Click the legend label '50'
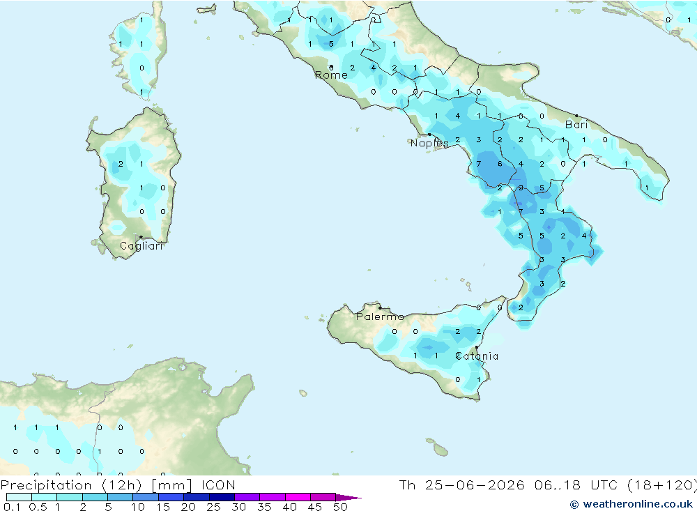Image resolution: width=697 pixels, height=511 pixels. click(341, 507)
